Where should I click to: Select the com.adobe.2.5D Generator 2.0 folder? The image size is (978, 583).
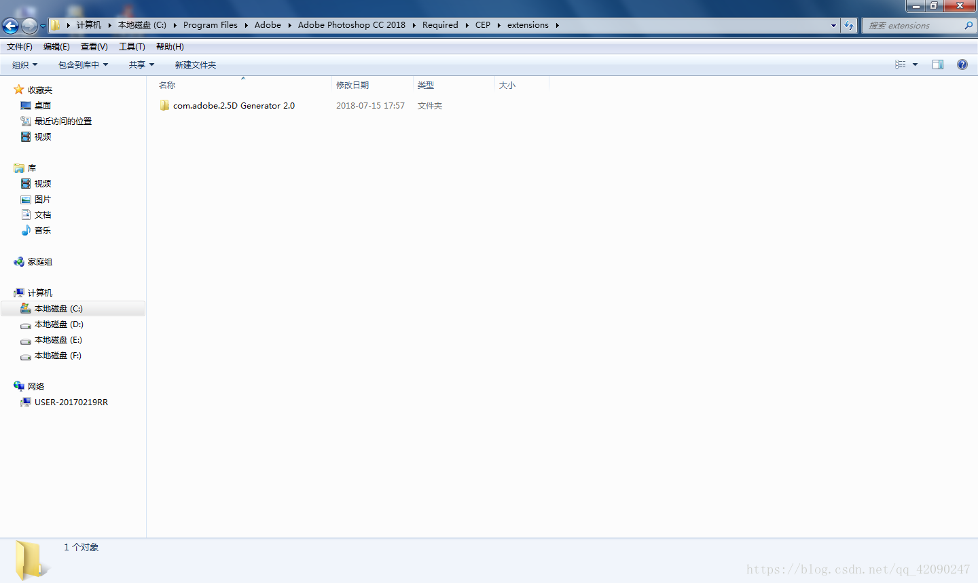point(234,105)
